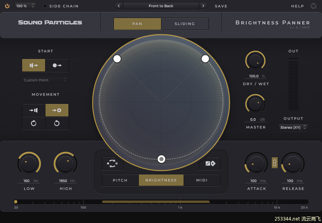
Task: Toggle the plugin power bypass icon
Action: (x=7, y=6)
